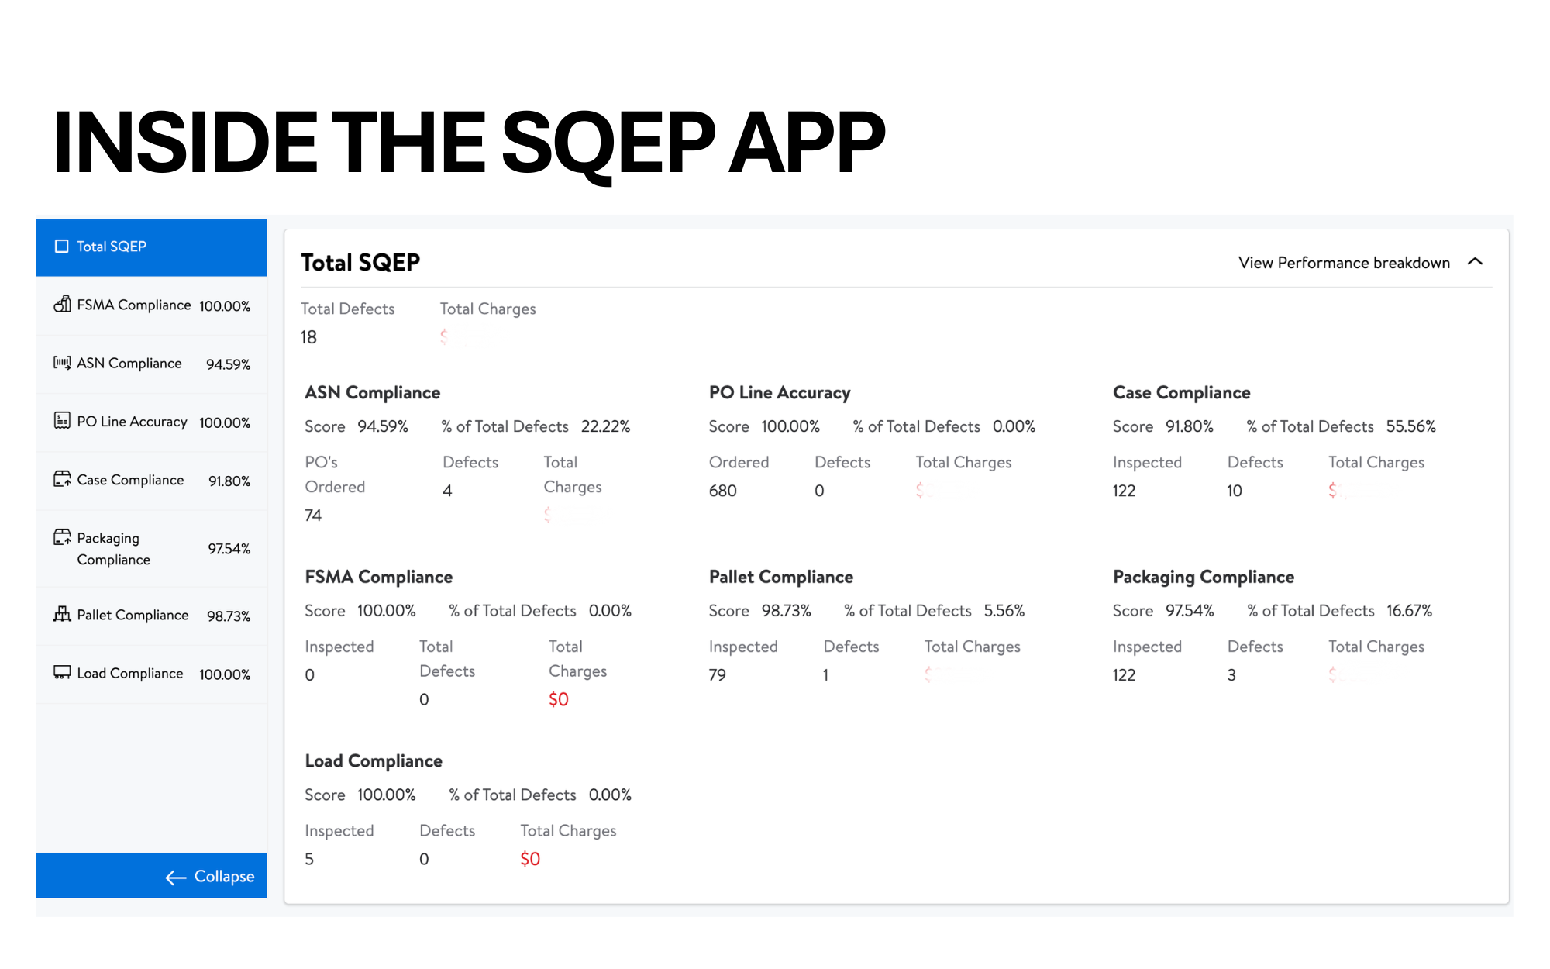The height and width of the screenshot is (969, 1550).
Task: Click the FSMA Compliance $0 charges value
Action: pos(558,699)
